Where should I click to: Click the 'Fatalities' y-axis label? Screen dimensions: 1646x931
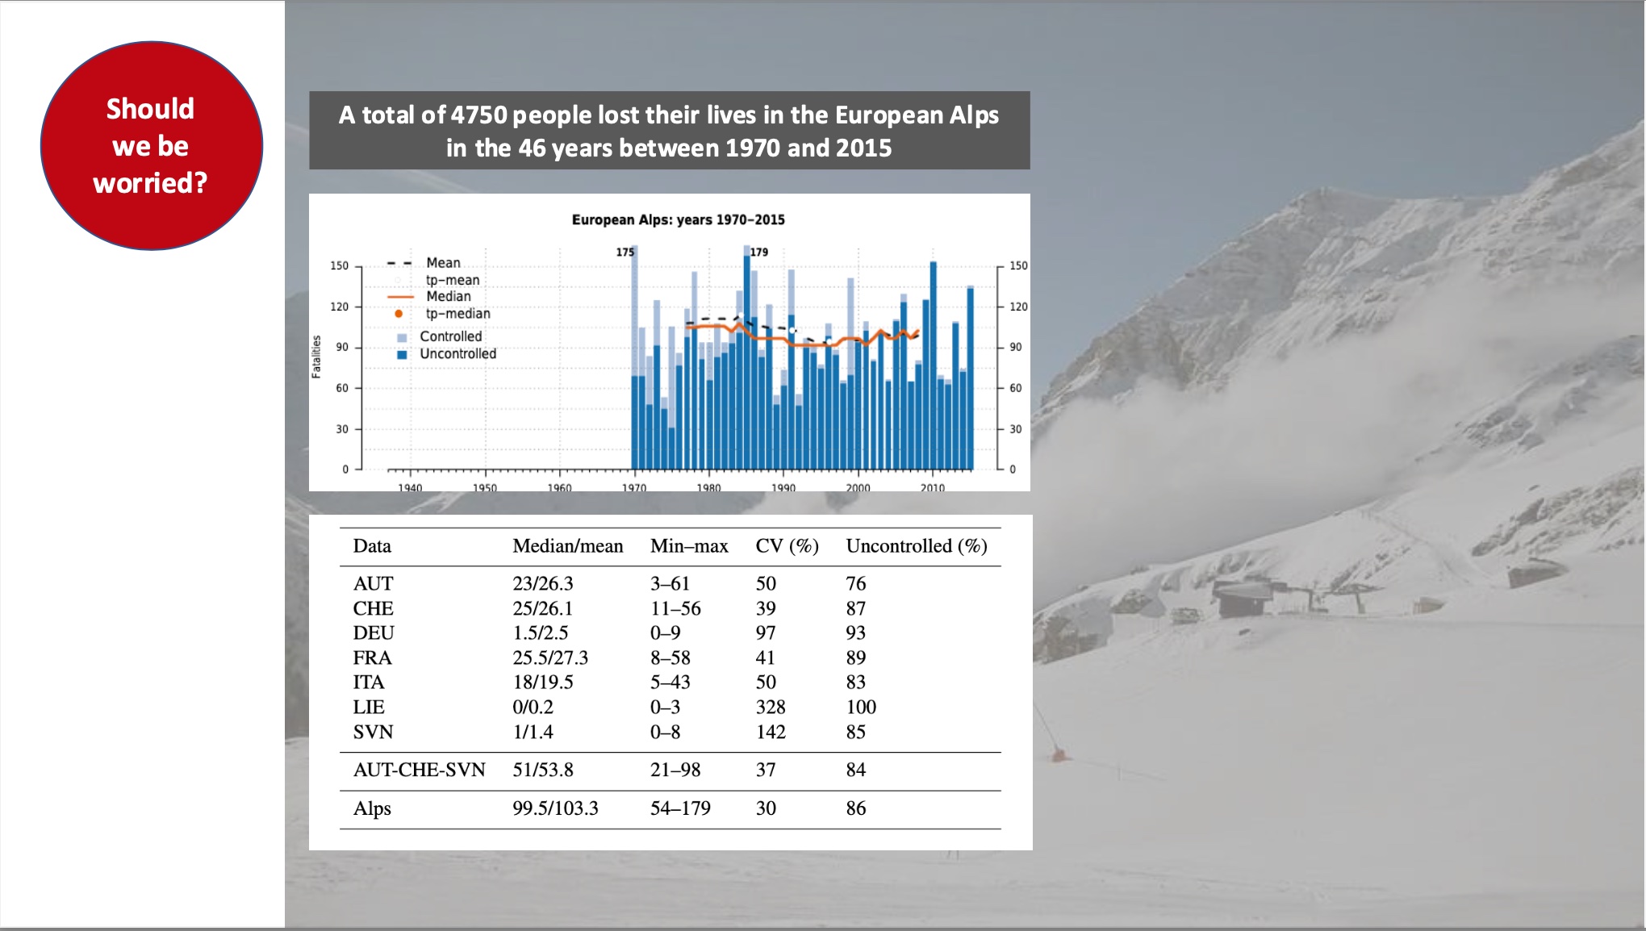[316, 357]
